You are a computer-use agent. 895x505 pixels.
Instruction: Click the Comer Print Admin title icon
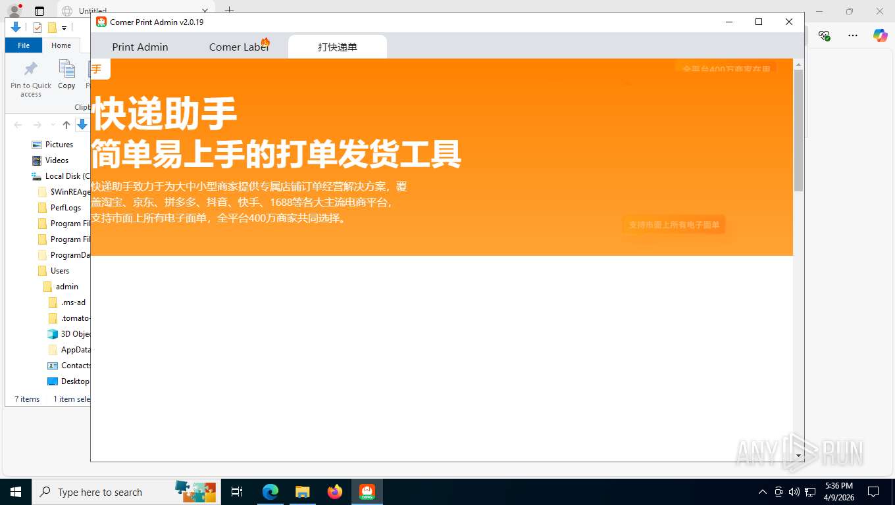point(101,22)
